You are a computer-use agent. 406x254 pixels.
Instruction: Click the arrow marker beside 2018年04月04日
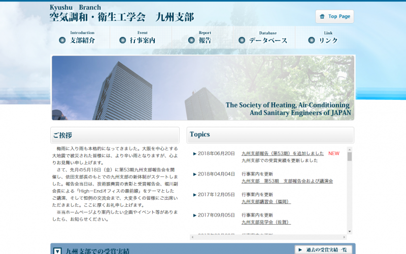(x=195, y=174)
